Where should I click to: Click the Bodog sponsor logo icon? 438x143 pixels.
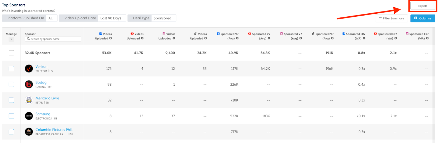click(x=29, y=84)
